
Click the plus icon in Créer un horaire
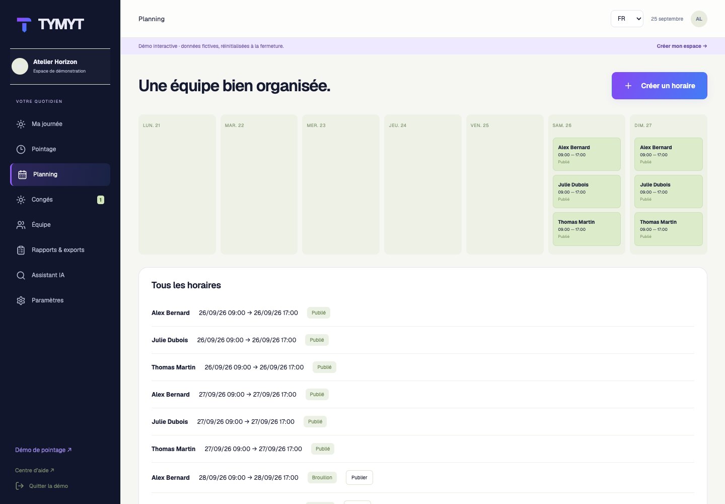point(628,86)
